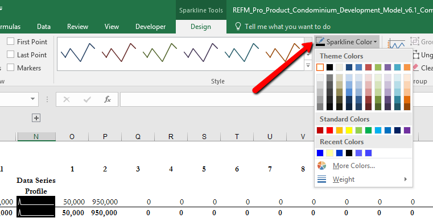
Task: Open the Data tab
Action: click(x=44, y=27)
